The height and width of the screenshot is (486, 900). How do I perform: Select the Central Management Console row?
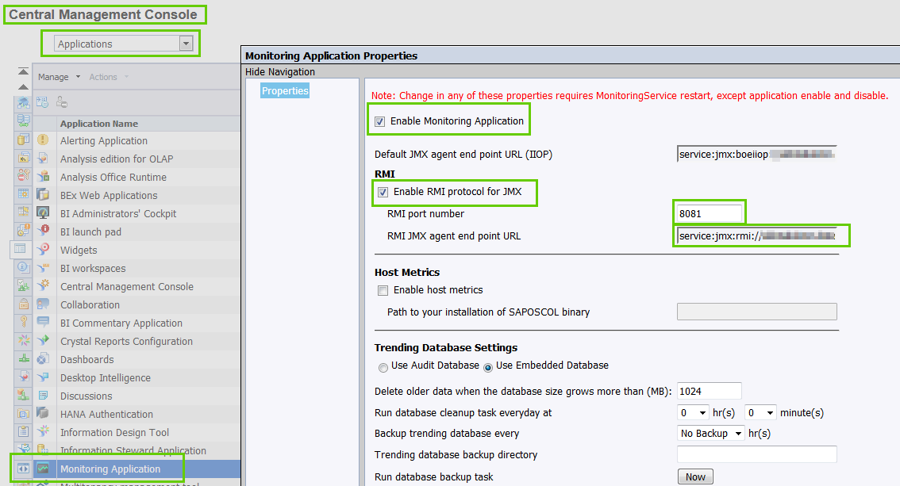137,286
